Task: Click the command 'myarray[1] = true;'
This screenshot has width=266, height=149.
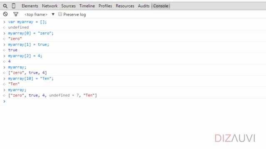Action: click(29, 45)
